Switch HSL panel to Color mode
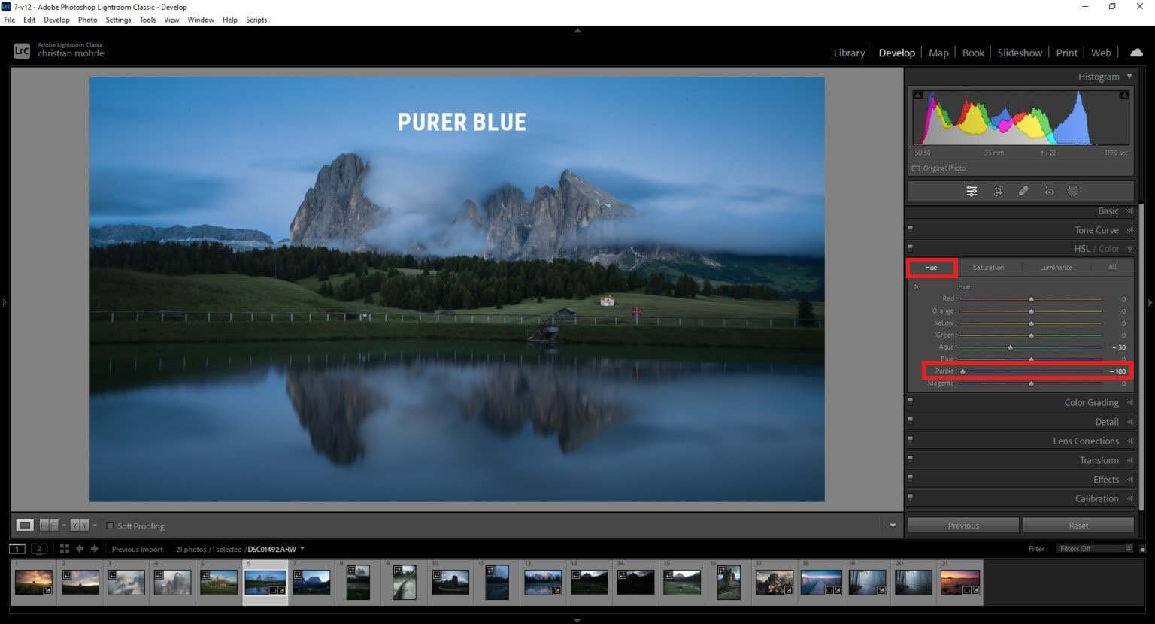The image size is (1155, 624). click(1109, 249)
